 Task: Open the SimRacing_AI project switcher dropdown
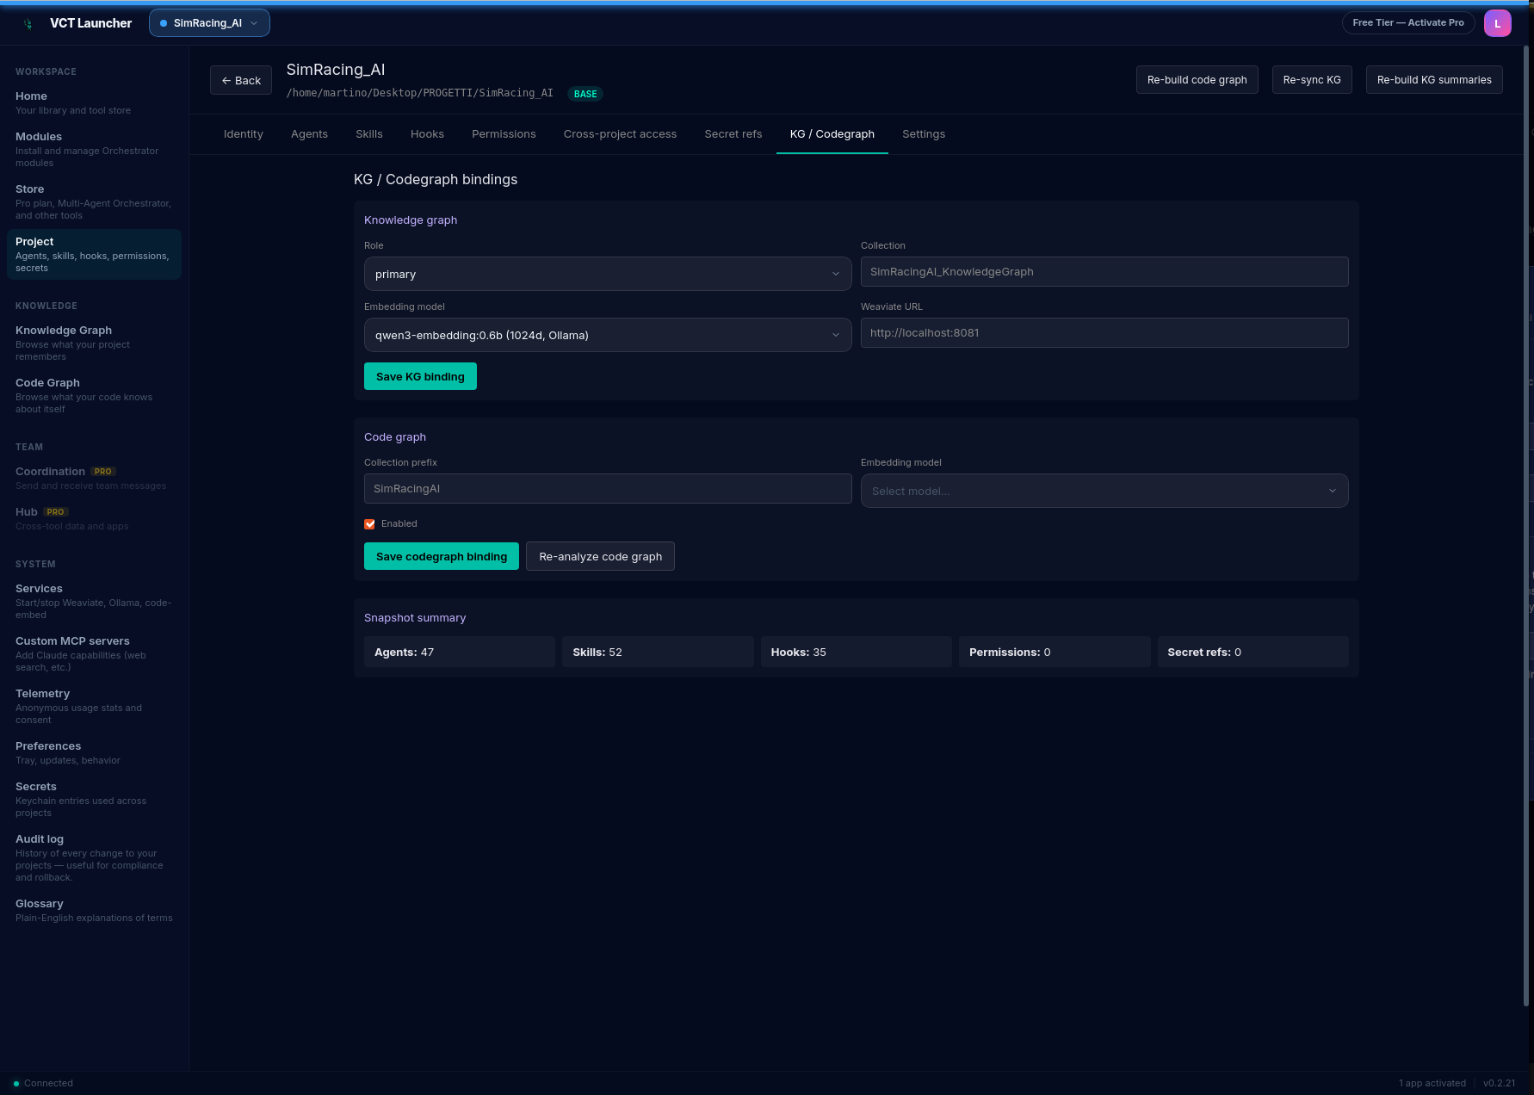point(209,23)
